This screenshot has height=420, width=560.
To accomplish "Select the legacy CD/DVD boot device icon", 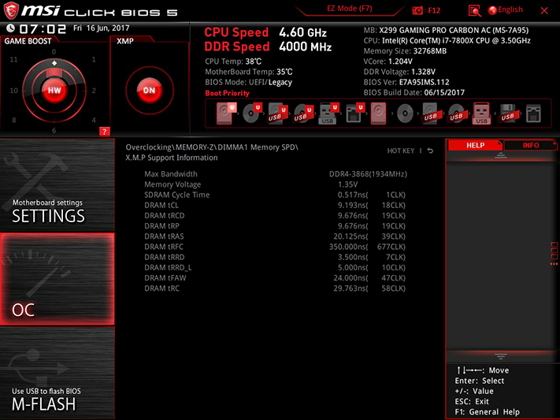I will [x=405, y=113].
